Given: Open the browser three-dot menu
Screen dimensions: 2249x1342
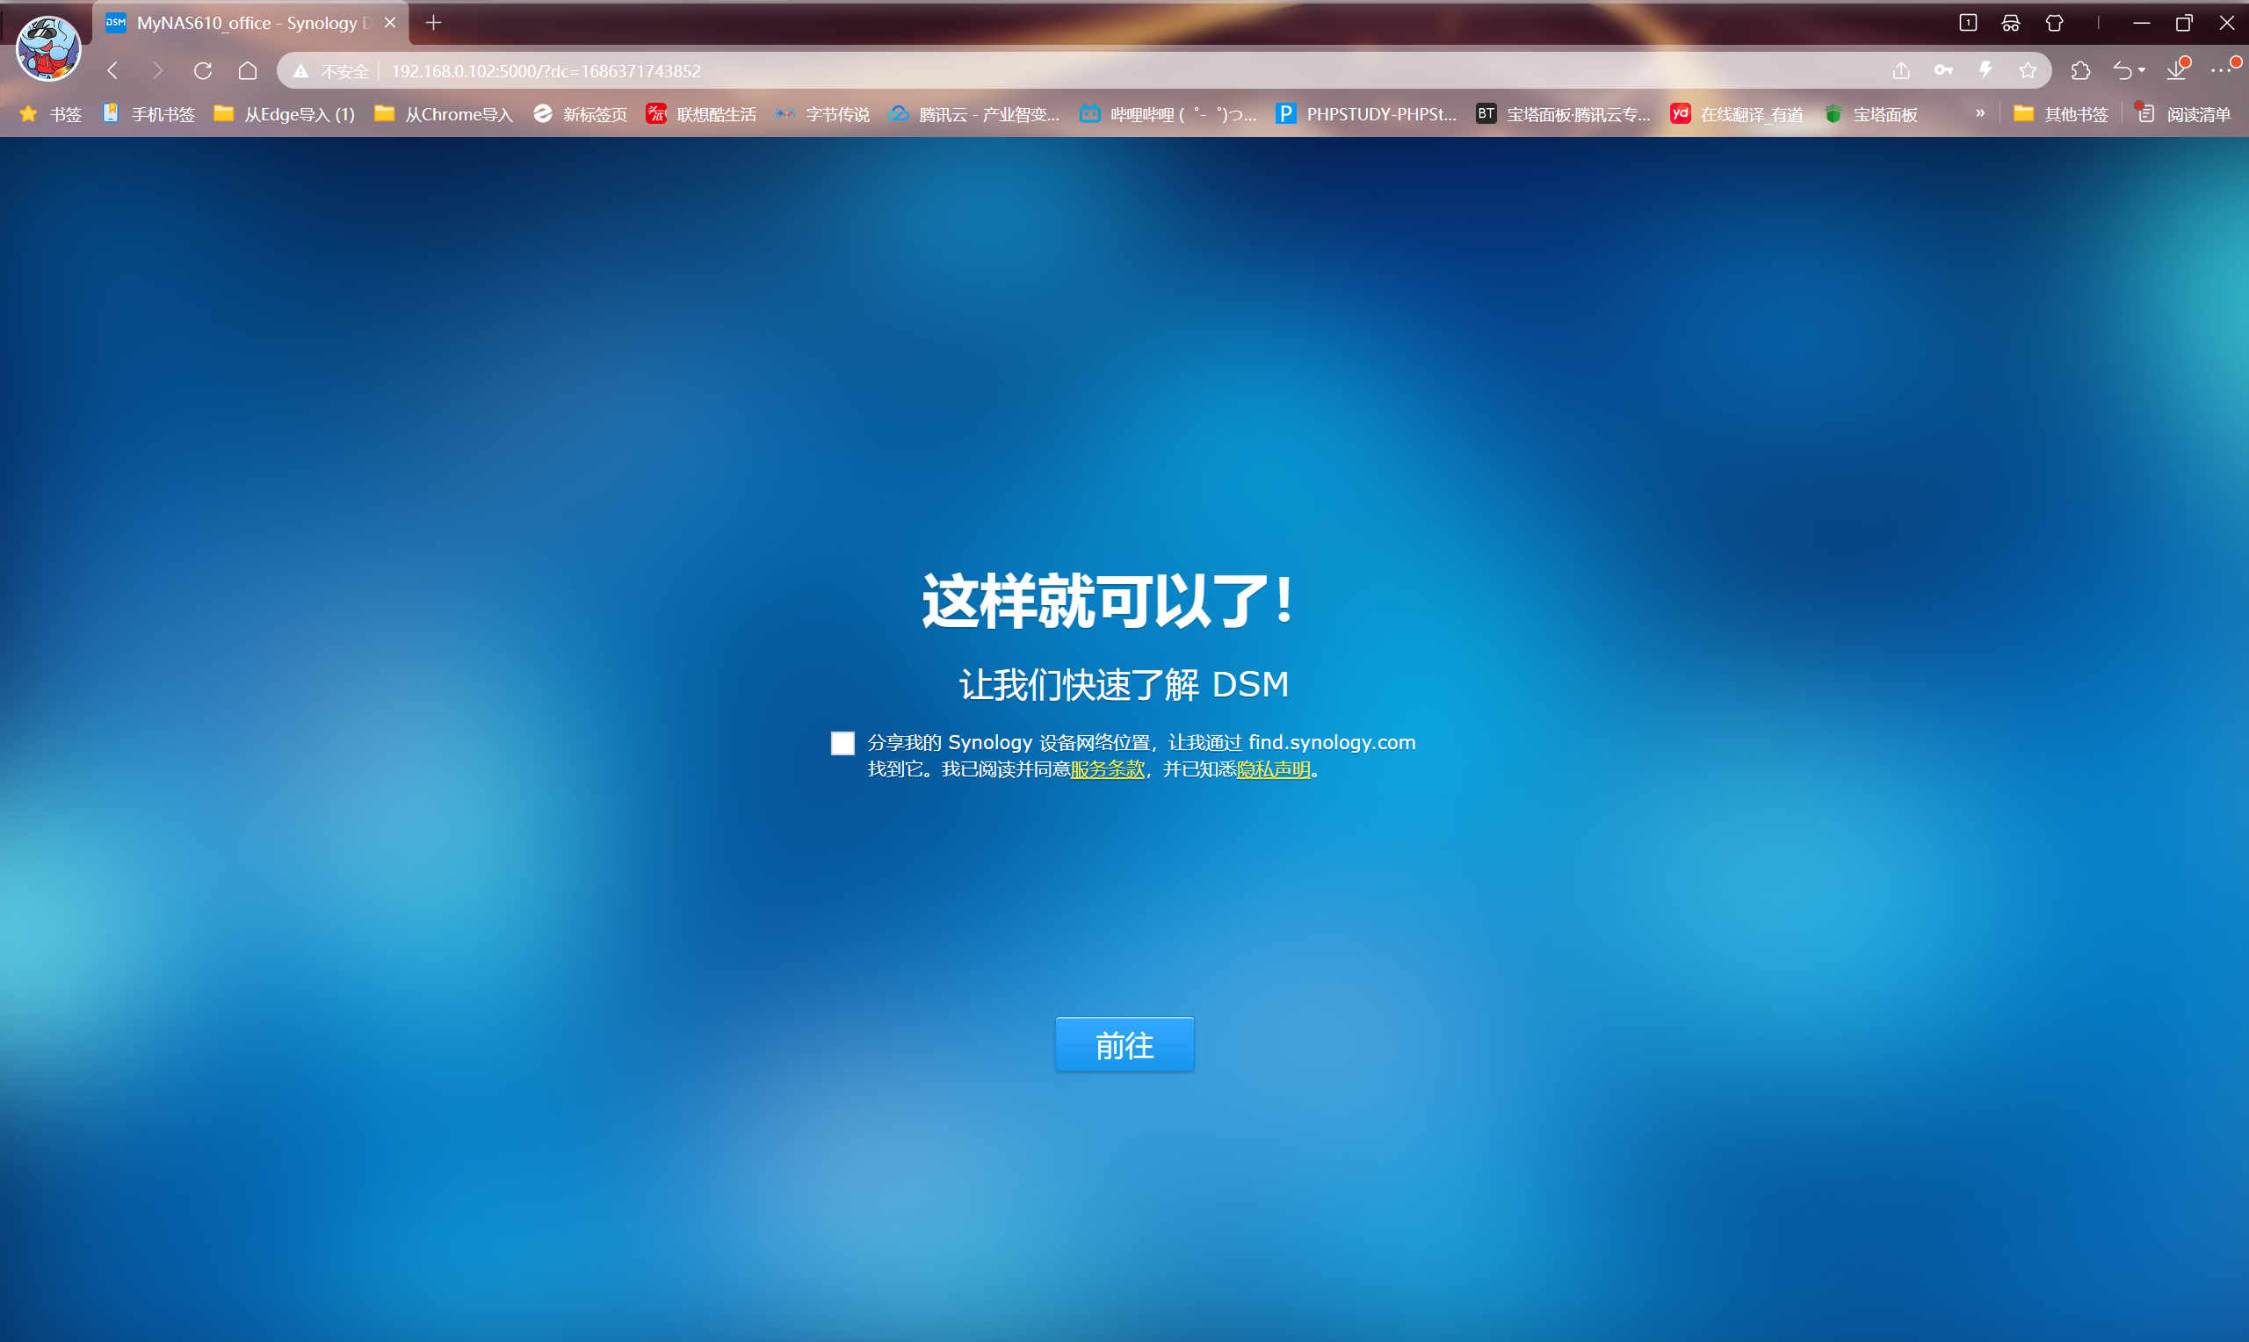Looking at the screenshot, I should [2221, 70].
